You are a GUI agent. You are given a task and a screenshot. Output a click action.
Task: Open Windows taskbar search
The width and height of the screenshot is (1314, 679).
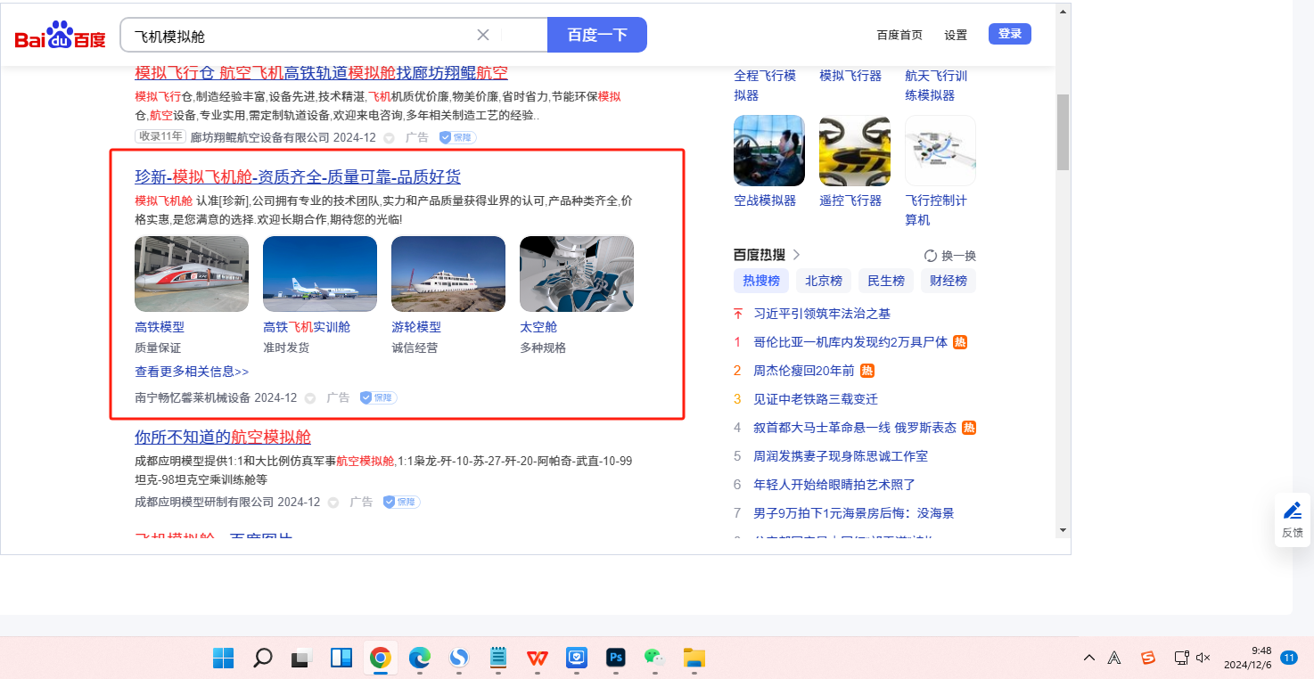[263, 659]
